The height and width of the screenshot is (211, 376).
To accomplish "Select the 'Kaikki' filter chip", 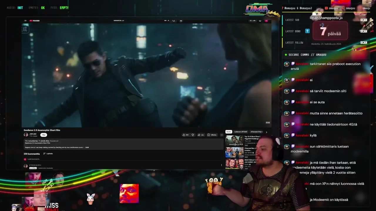I will click(x=229, y=132).
